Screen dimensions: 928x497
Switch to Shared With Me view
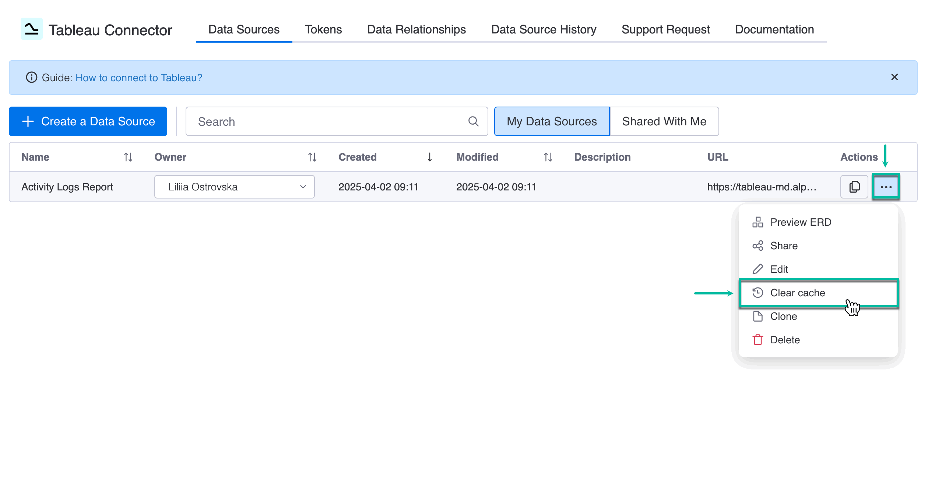(664, 121)
